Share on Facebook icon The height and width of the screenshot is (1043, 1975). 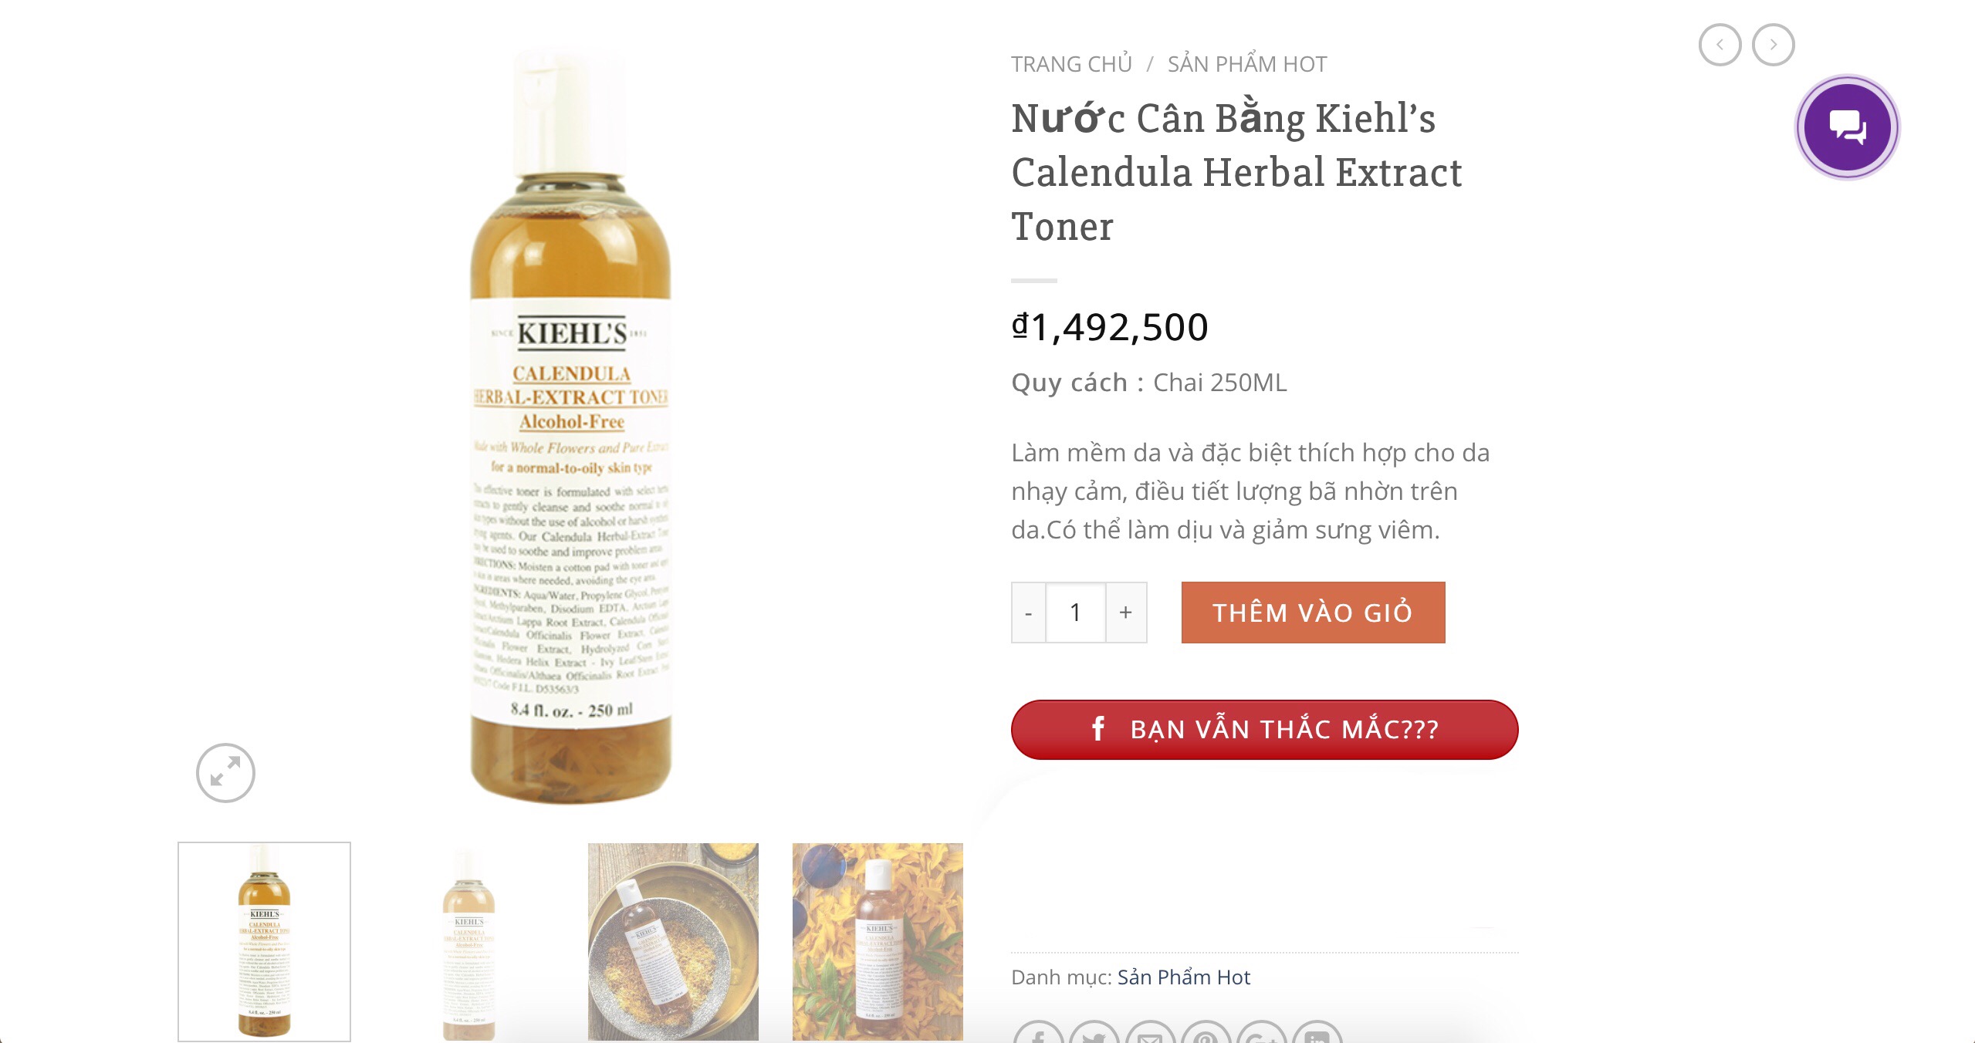tap(1038, 1032)
